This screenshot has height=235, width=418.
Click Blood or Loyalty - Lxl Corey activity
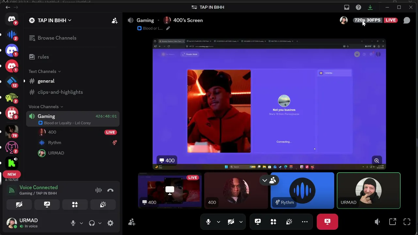point(65,123)
